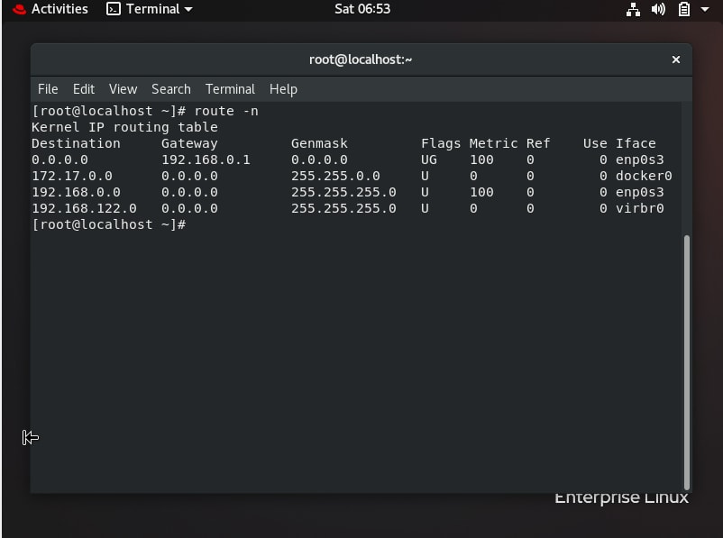The image size is (723, 538).
Task: Click the virbr0 interface name
Action: (x=639, y=208)
